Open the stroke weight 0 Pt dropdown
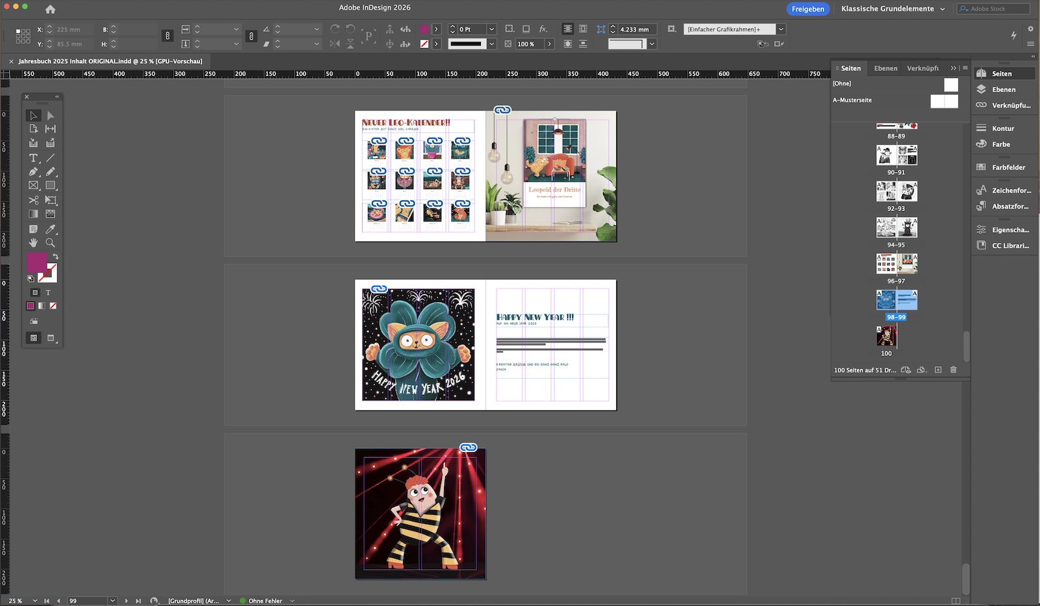This screenshot has width=1040, height=606. [x=491, y=29]
